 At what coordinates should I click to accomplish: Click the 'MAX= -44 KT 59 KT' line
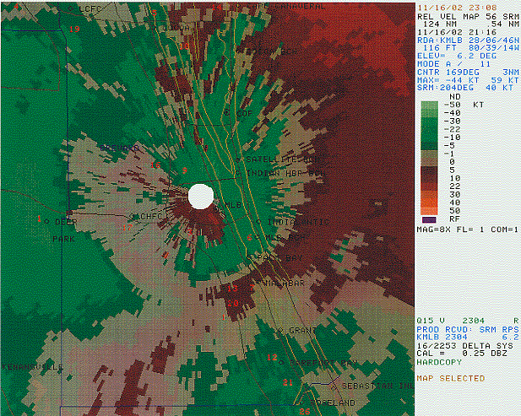point(468,80)
